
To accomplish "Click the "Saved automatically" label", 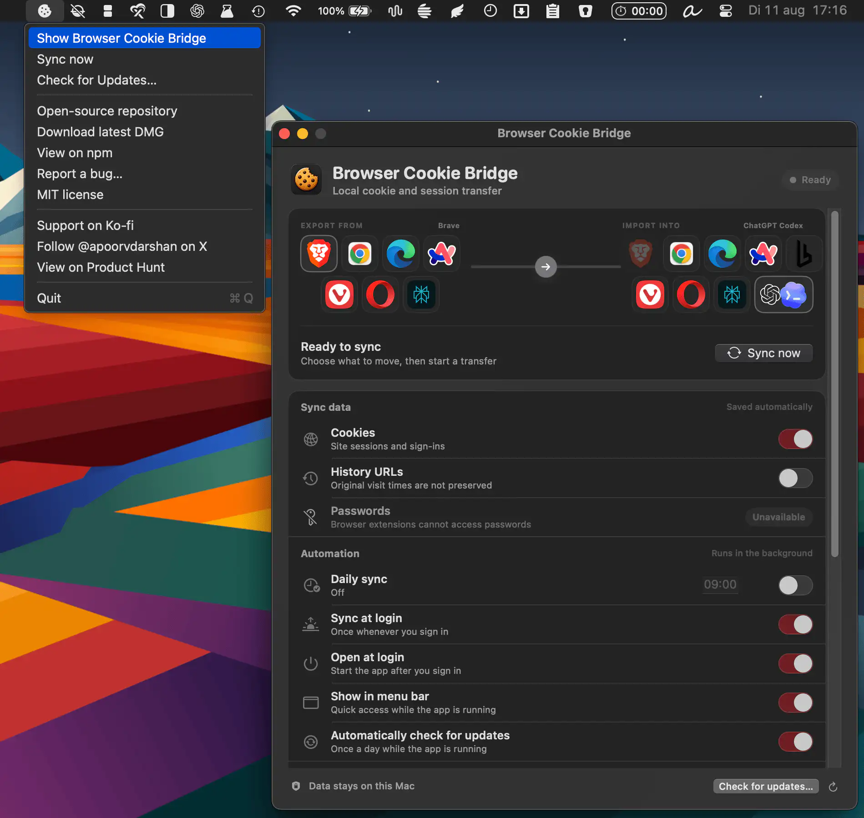I will [x=769, y=407].
